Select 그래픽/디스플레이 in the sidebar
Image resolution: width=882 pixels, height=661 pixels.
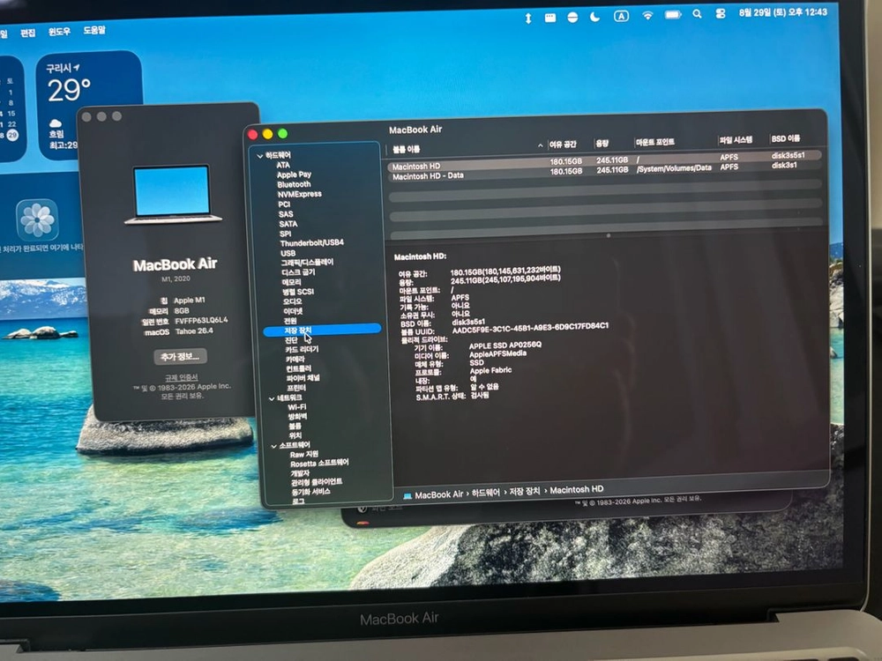pos(307,263)
